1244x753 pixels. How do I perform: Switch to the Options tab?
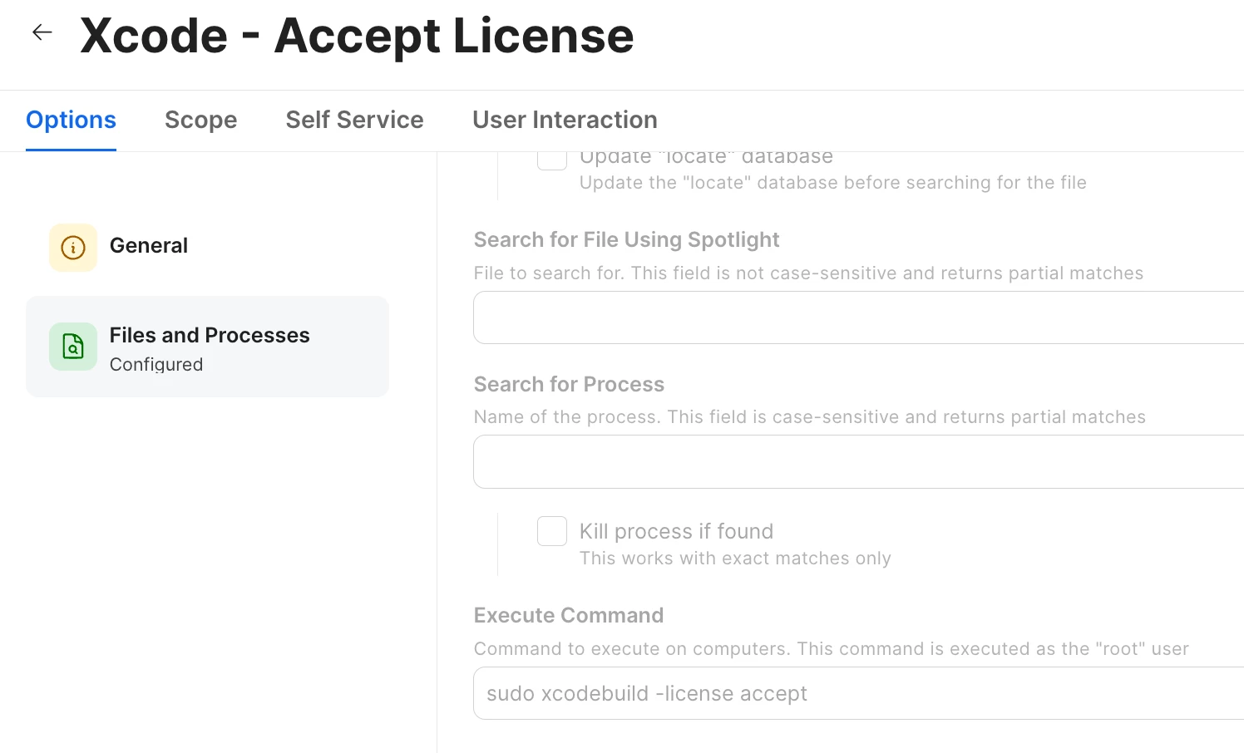71,120
